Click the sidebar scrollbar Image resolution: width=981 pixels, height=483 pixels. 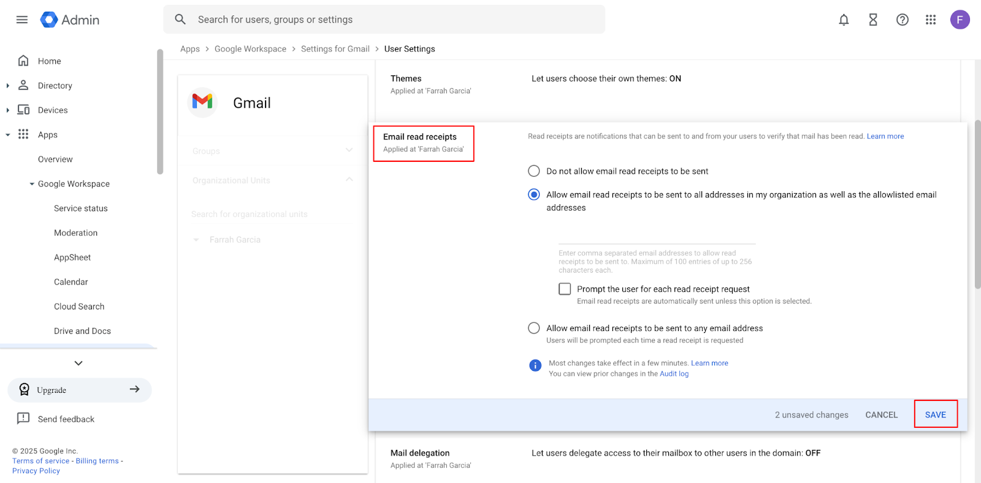pos(160,112)
